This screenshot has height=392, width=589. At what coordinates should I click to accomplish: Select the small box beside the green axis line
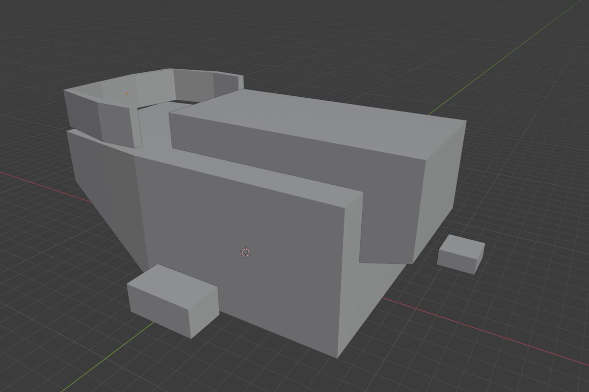coord(172,301)
